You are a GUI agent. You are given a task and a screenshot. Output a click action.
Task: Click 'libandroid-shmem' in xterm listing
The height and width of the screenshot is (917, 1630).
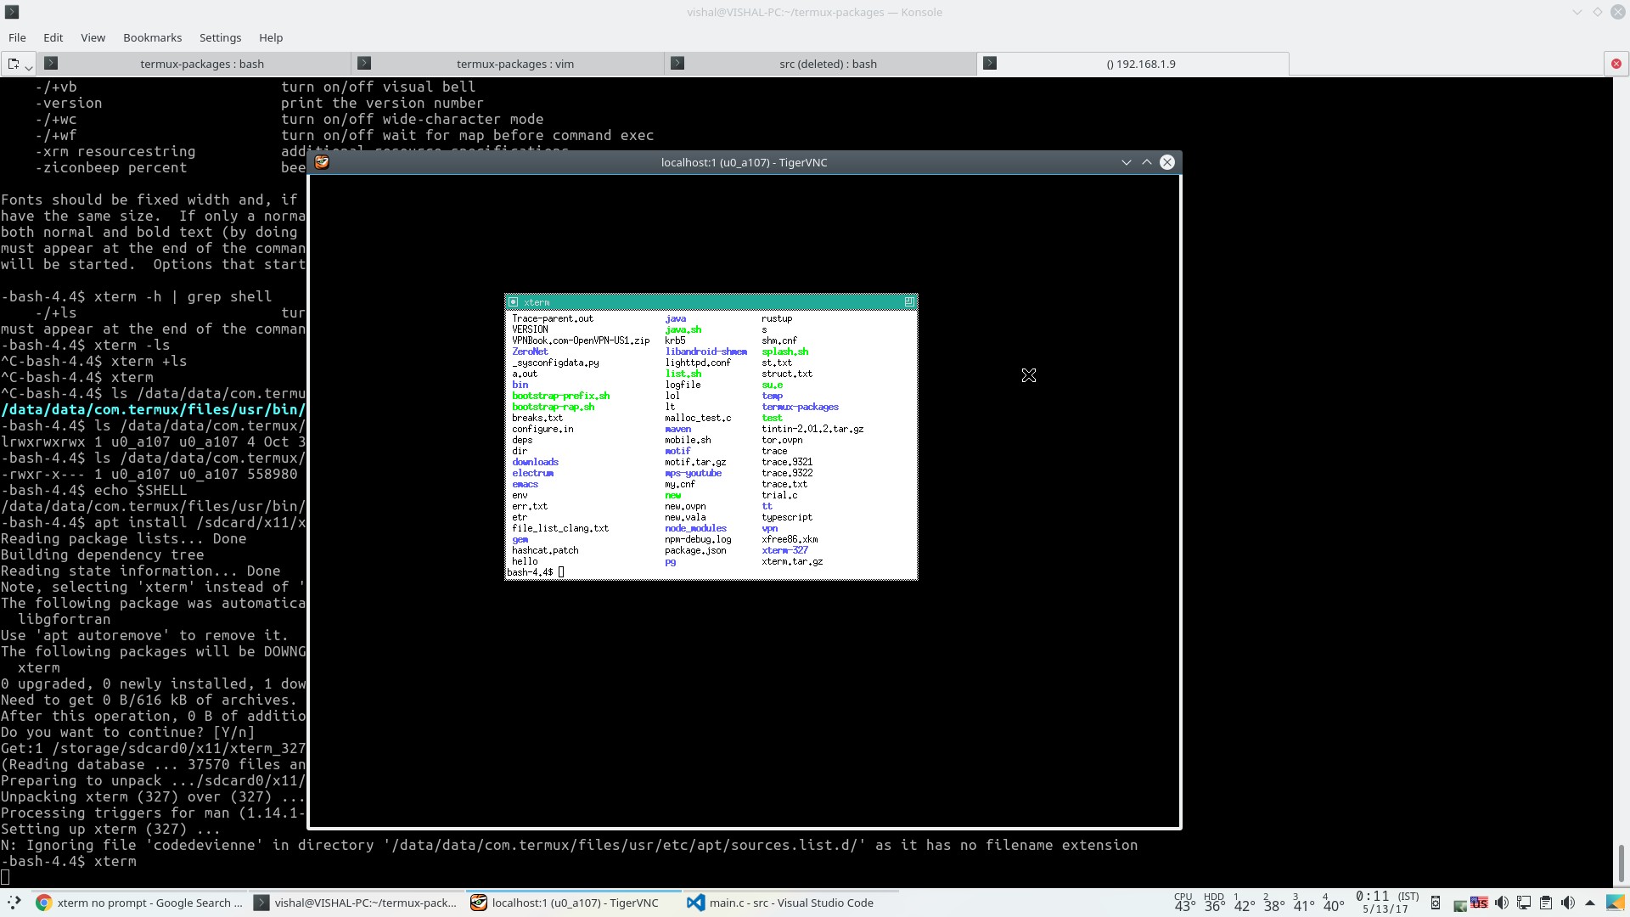coord(705,352)
